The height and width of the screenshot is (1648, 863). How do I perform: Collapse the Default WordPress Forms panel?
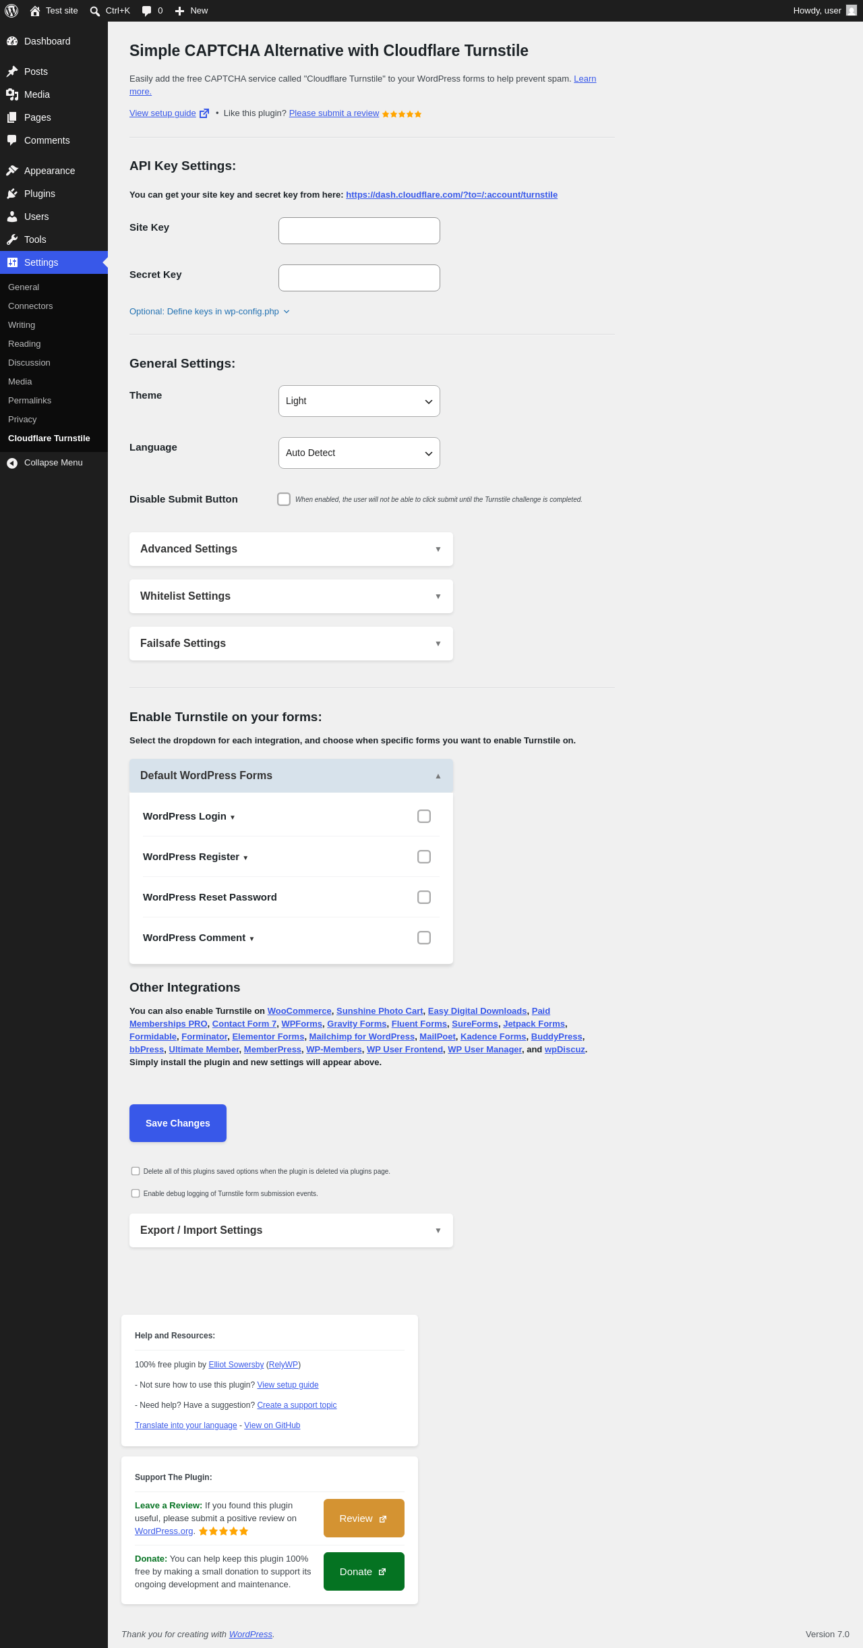[x=291, y=776]
